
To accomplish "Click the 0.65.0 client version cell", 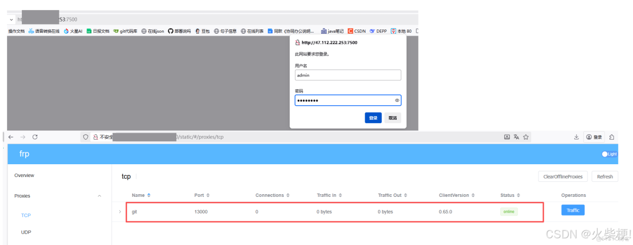I will point(445,211).
